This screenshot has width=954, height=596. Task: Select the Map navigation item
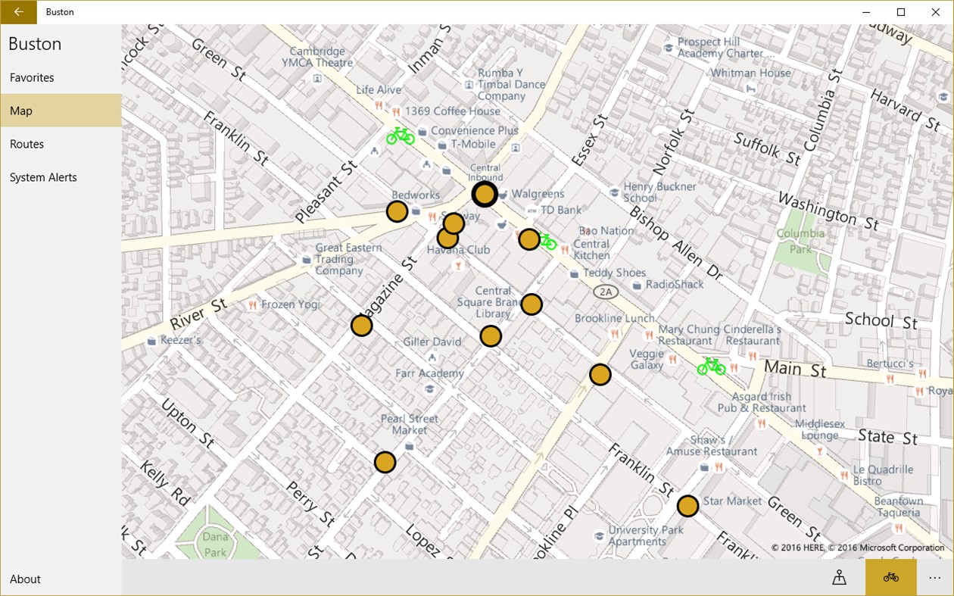pyautogui.click(x=20, y=111)
